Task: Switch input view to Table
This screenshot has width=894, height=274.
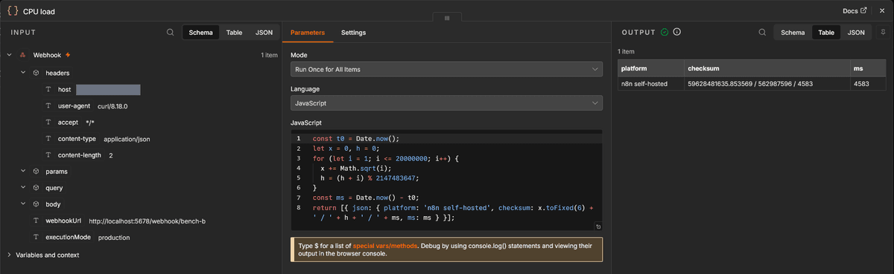Action: [x=234, y=33]
